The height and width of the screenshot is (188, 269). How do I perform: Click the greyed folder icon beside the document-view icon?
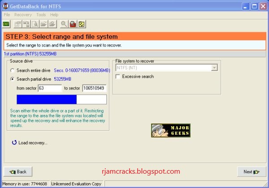pos(43,24)
